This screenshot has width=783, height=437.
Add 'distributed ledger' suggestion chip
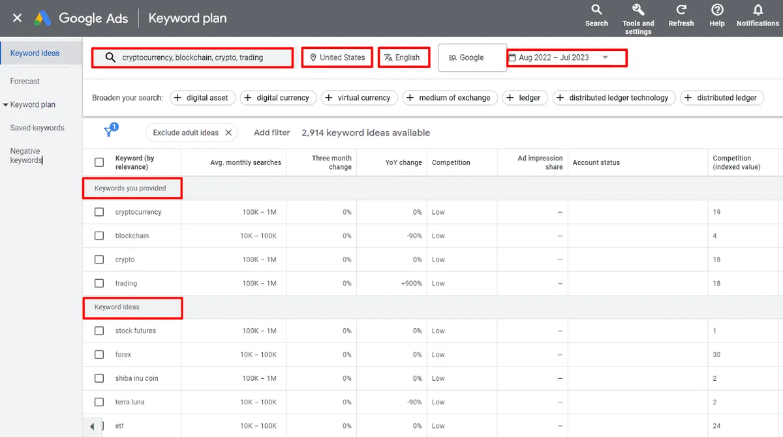click(x=722, y=98)
